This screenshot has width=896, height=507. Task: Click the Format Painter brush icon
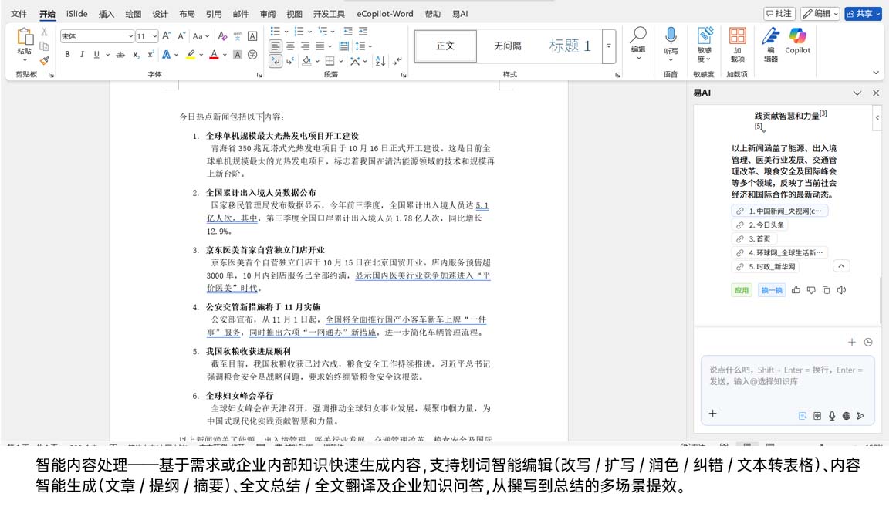click(45, 60)
